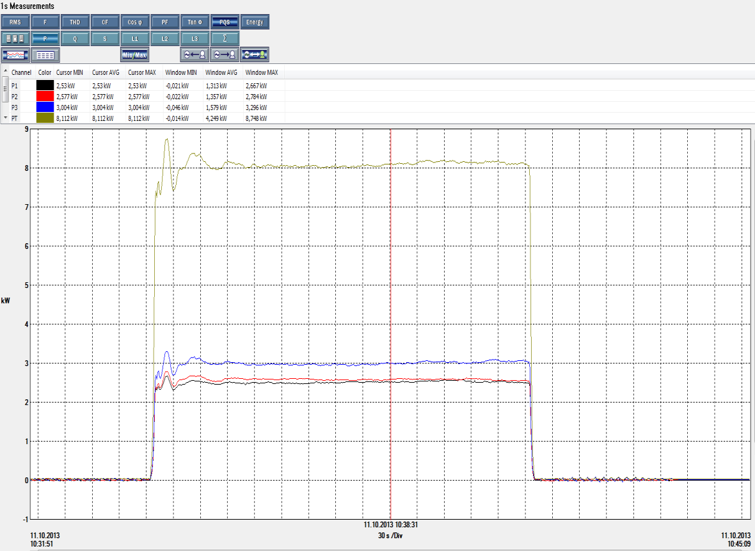Move cursor left with arrow-left marker icon
The image size is (755, 551).
[x=195, y=55]
